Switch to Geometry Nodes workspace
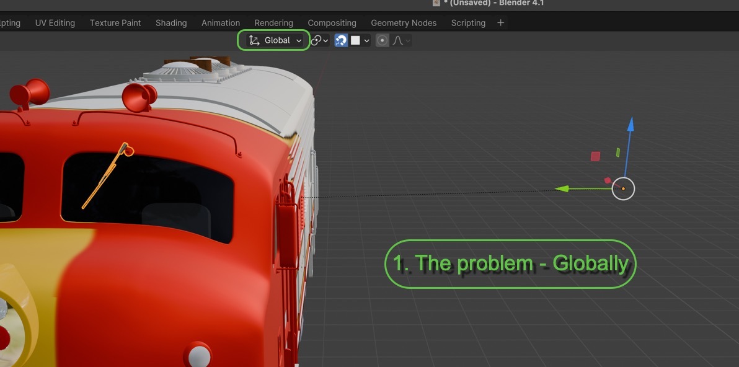The height and width of the screenshot is (367, 739). 404,23
